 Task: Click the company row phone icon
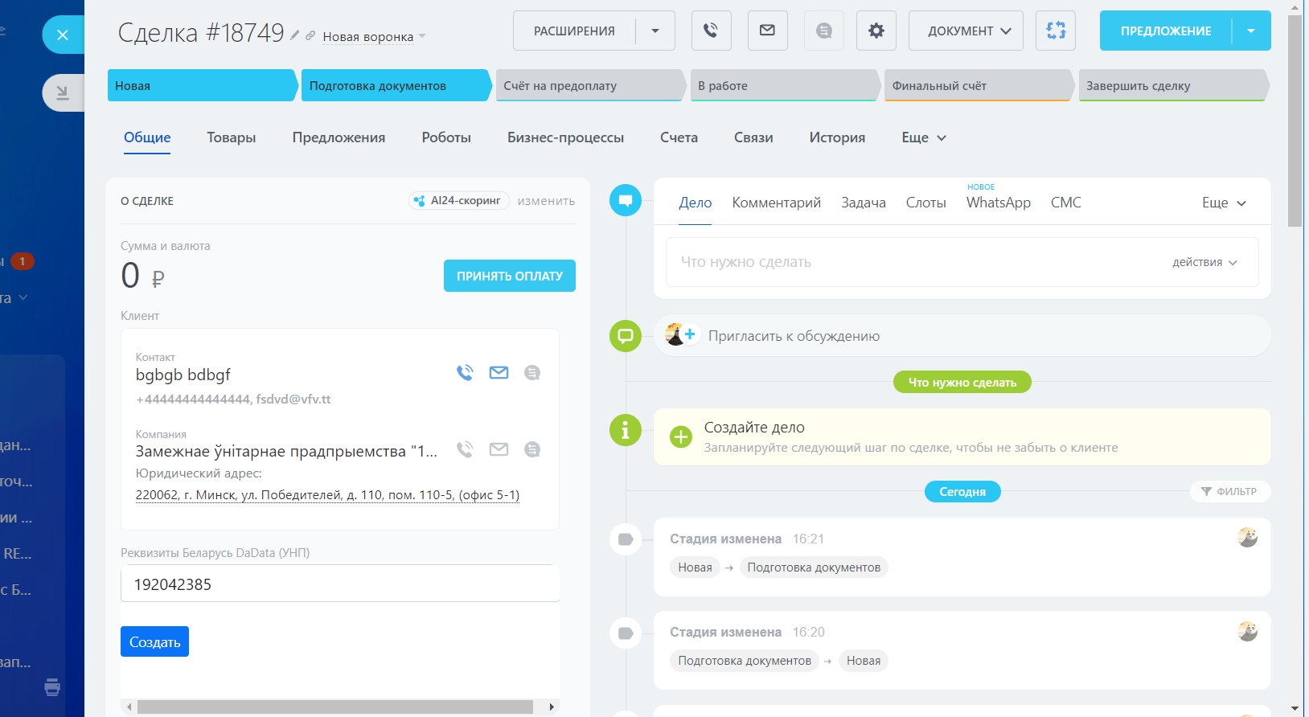[x=465, y=449]
